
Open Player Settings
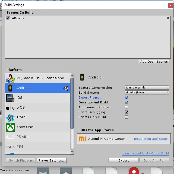[52, 160]
